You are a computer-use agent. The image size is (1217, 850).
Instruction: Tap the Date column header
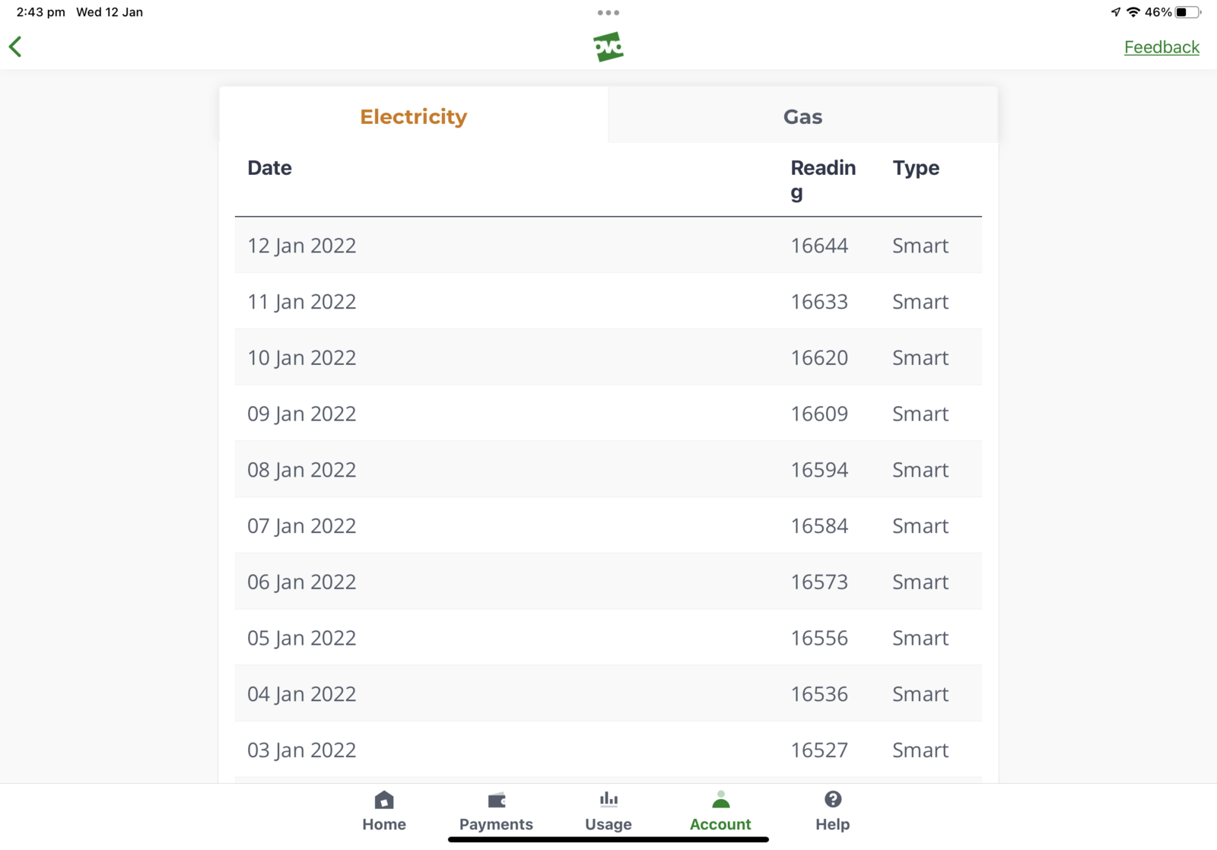(x=269, y=168)
